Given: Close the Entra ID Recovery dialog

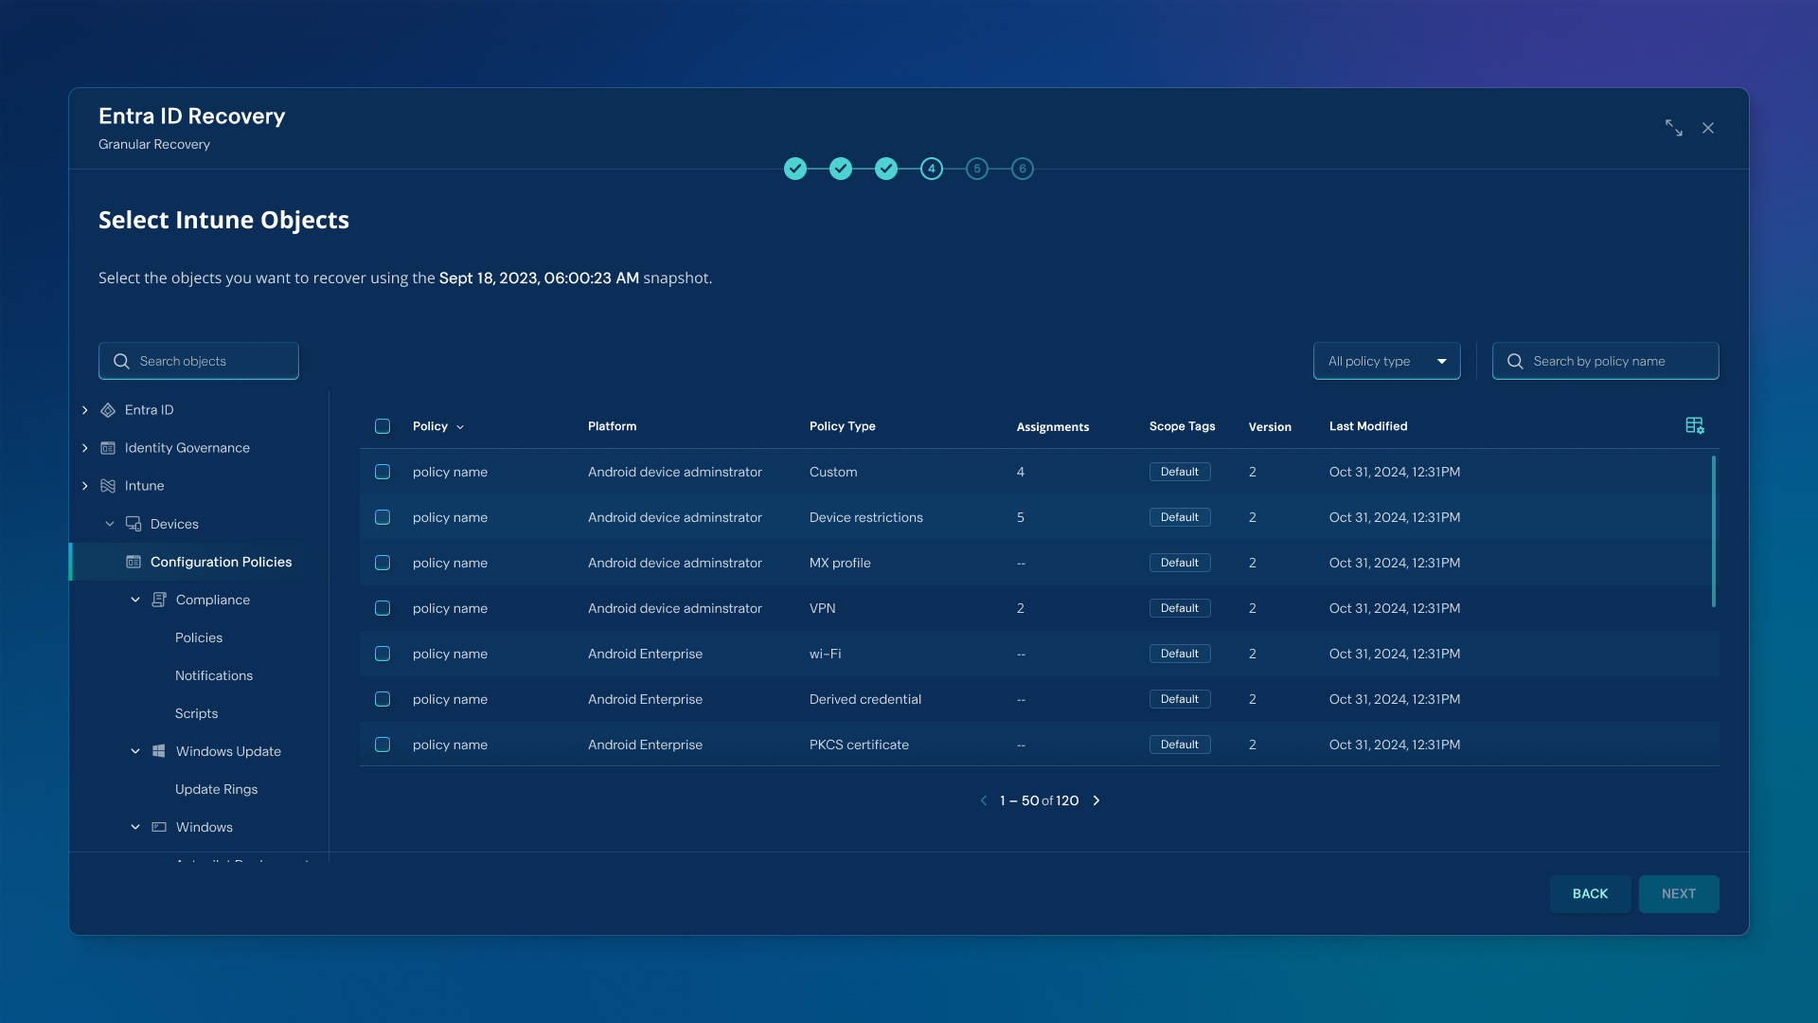Looking at the screenshot, I should click(x=1708, y=128).
